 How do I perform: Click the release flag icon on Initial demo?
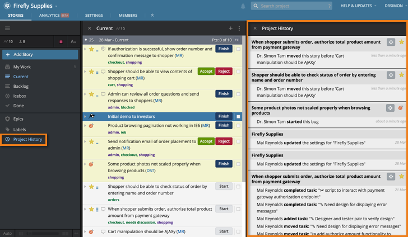click(91, 116)
